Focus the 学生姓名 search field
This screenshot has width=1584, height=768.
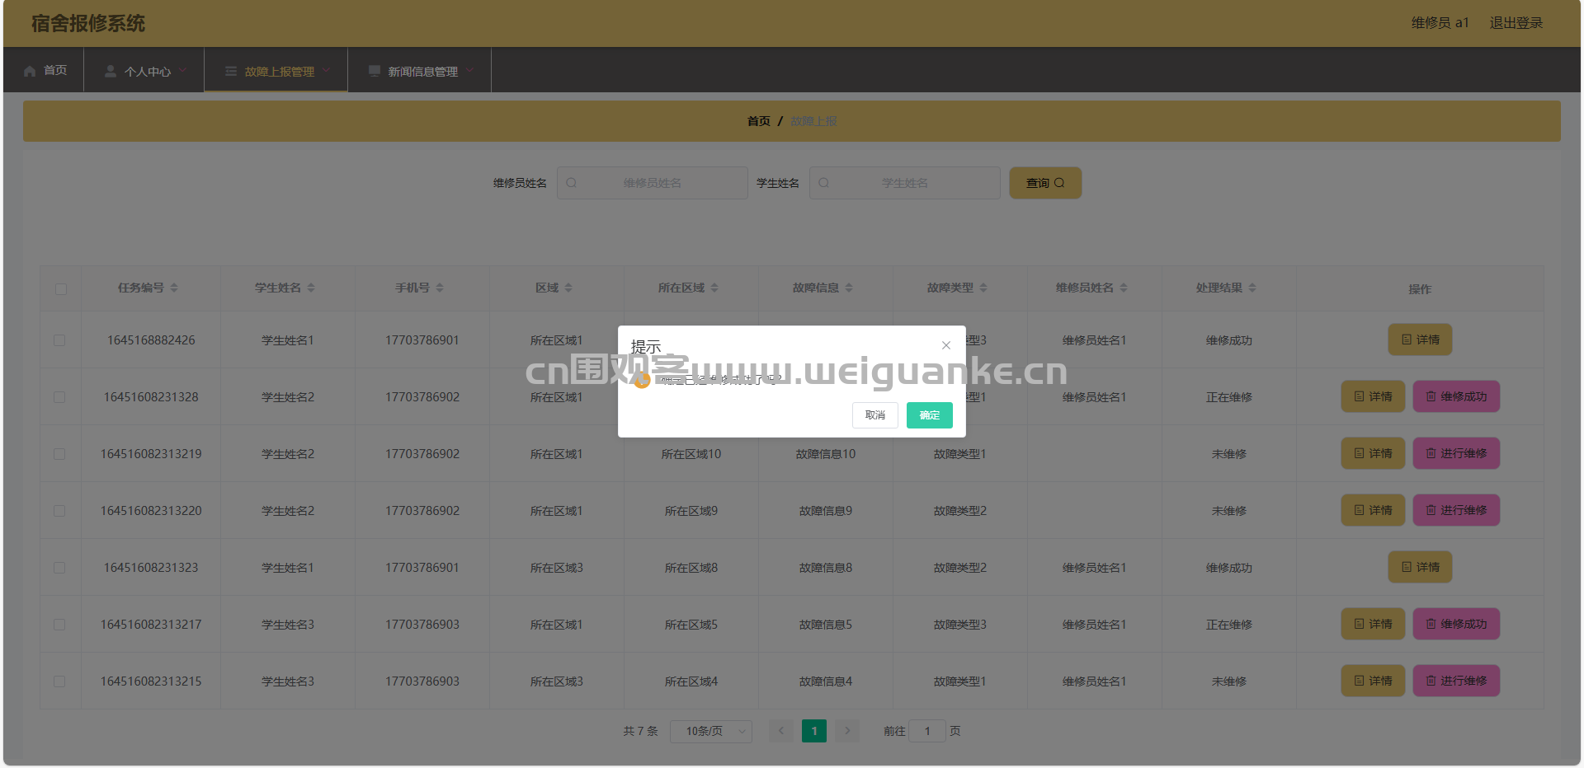tap(905, 183)
